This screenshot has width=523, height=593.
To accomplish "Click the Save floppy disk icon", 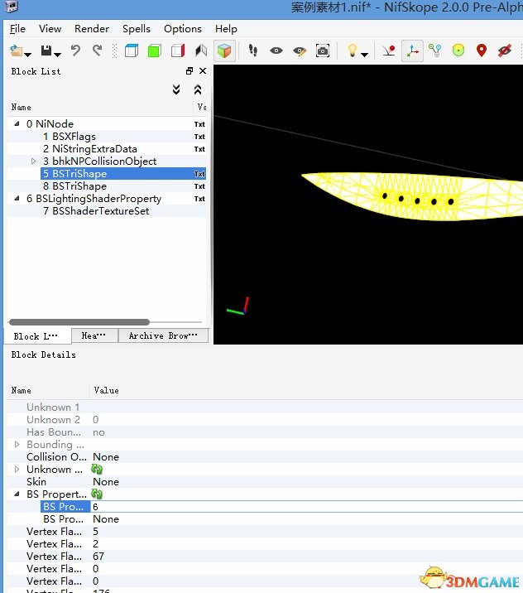I will click(46, 51).
